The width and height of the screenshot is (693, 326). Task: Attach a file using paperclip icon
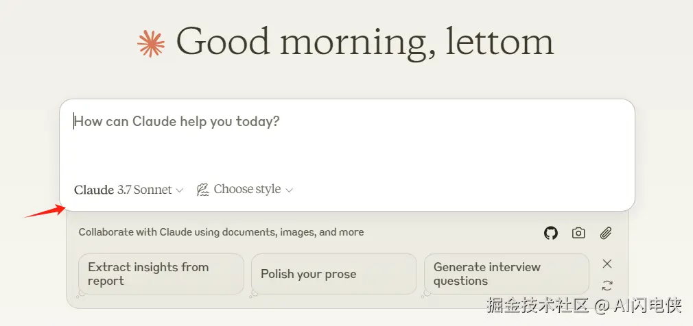coord(605,233)
